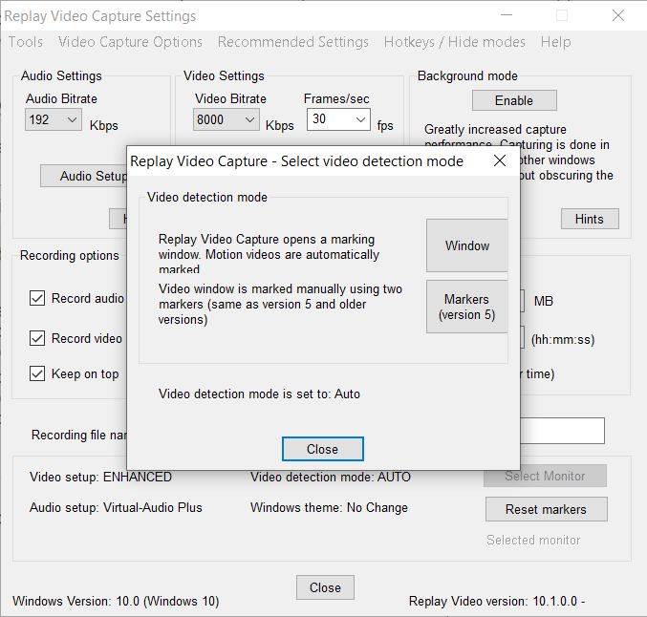Click 'Windows Version: 10.0 (Windows 10)' text
The width and height of the screenshot is (647, 617).
click(x=116, y=601)
